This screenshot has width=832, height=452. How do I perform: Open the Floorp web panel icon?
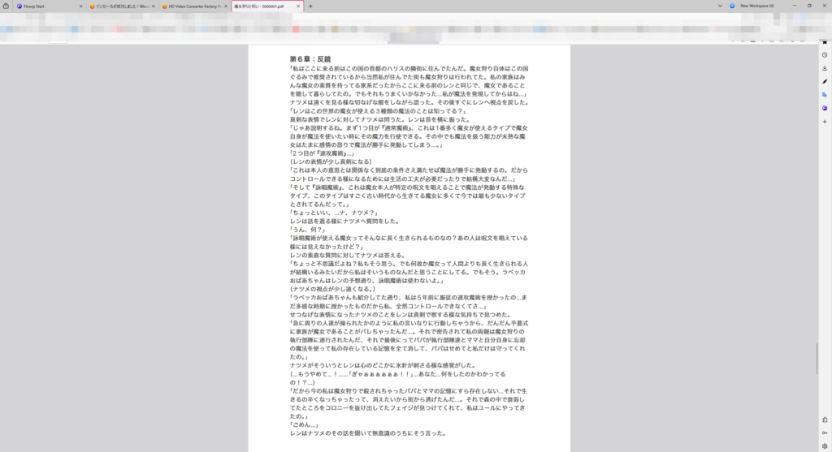[x=825, y=108]
